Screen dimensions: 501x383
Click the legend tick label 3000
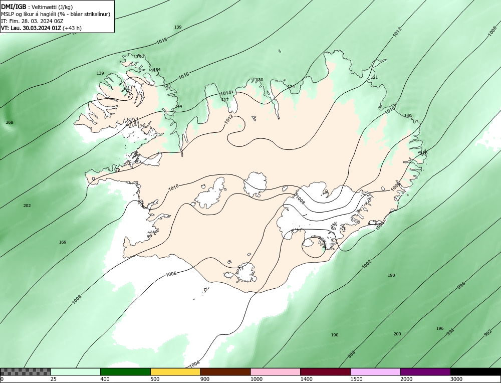(456, 379)
